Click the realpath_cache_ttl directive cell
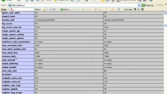This screenshot has width=167, height=94. [x=18, y=82]
